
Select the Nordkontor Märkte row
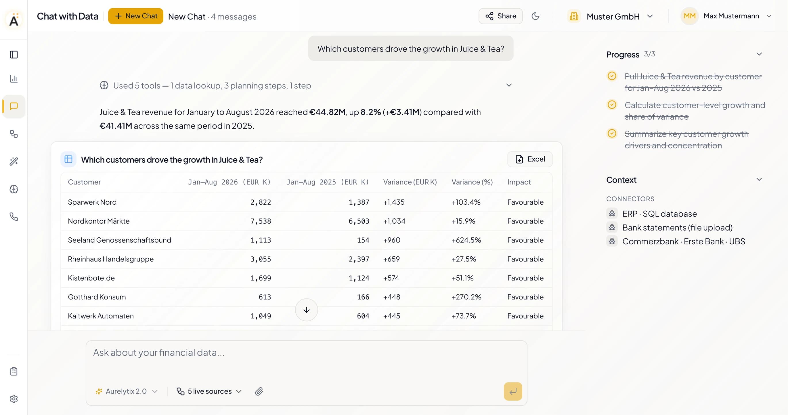tap(306, 221)
